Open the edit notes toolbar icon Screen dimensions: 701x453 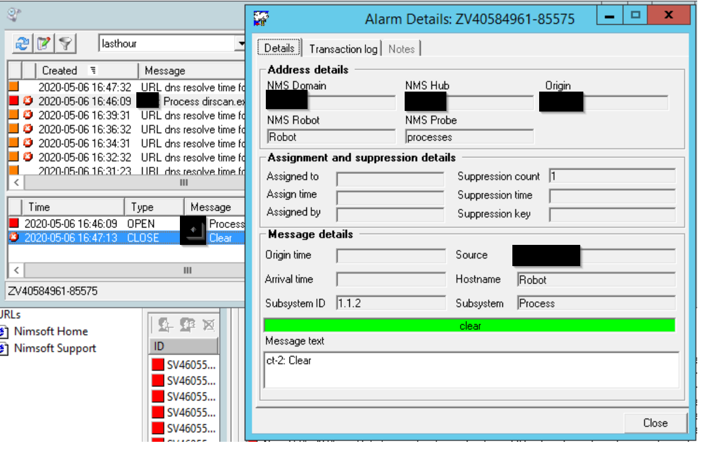click(x=44, y=43)
